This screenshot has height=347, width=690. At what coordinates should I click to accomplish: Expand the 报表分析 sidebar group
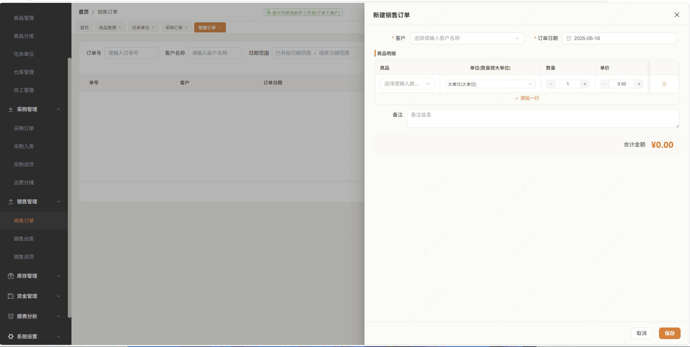click(34, 316)
